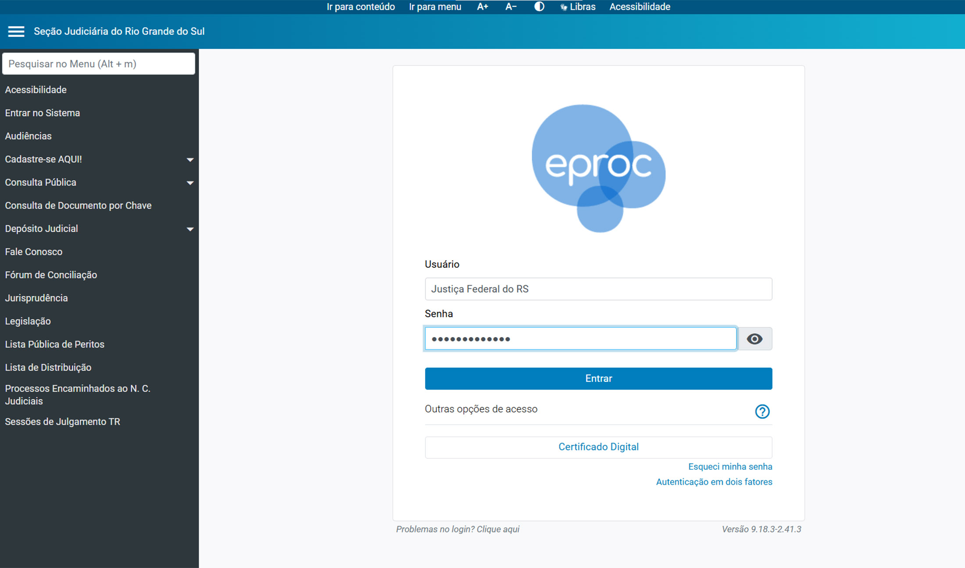
Task: Click the Pesquisar no Menu search box
Action: 99,64
